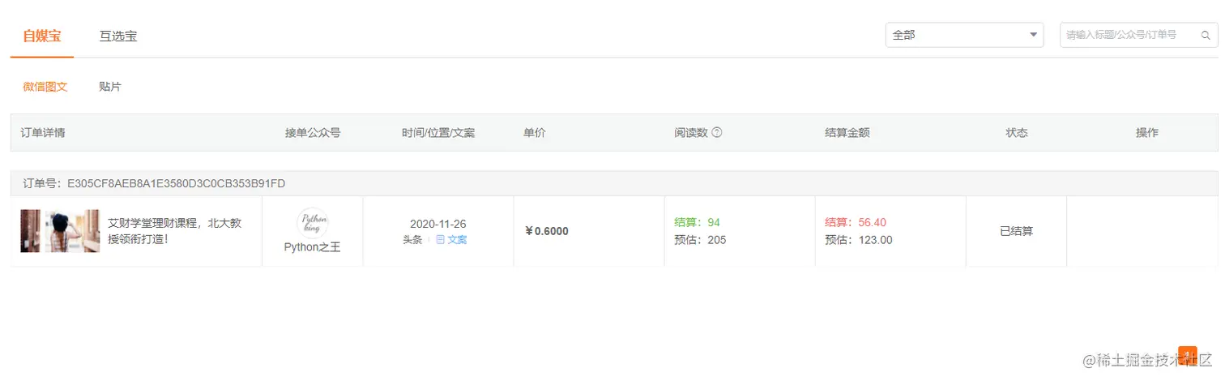Open the 全部 filter dropdown
Viewport: 1225px width, 381px height.
coord(964,35)
